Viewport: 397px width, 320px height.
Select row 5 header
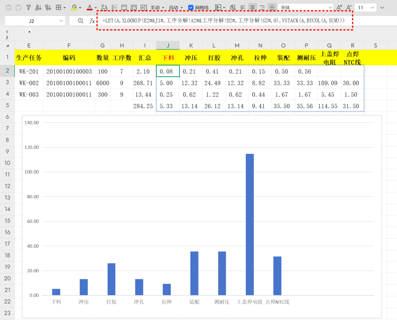(7, 105)
